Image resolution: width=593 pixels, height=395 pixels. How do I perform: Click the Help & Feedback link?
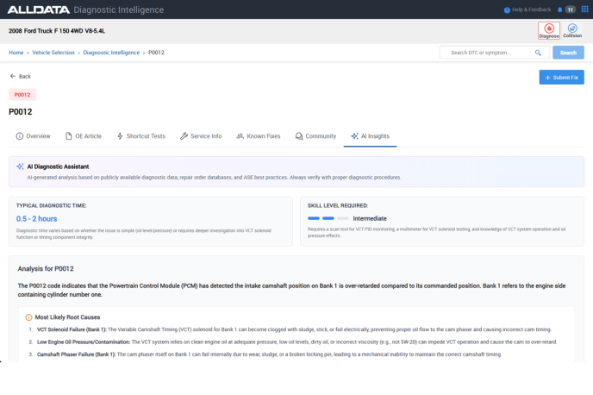[531, 9]
